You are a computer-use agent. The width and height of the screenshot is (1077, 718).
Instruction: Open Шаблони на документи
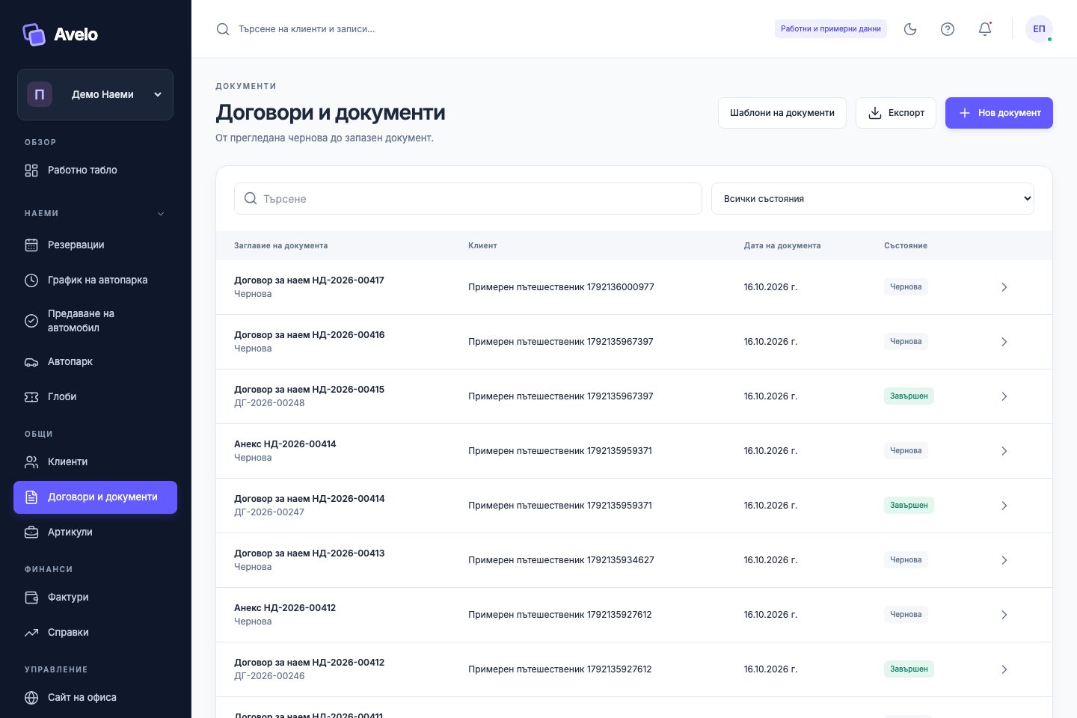pos(782,113)
